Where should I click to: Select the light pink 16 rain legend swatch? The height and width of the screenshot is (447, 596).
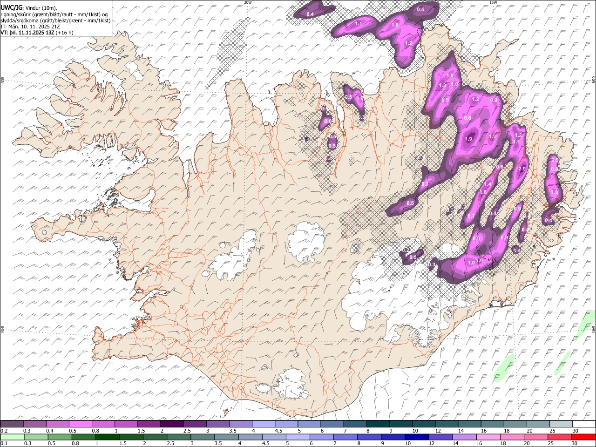click(x=488, y=437)
